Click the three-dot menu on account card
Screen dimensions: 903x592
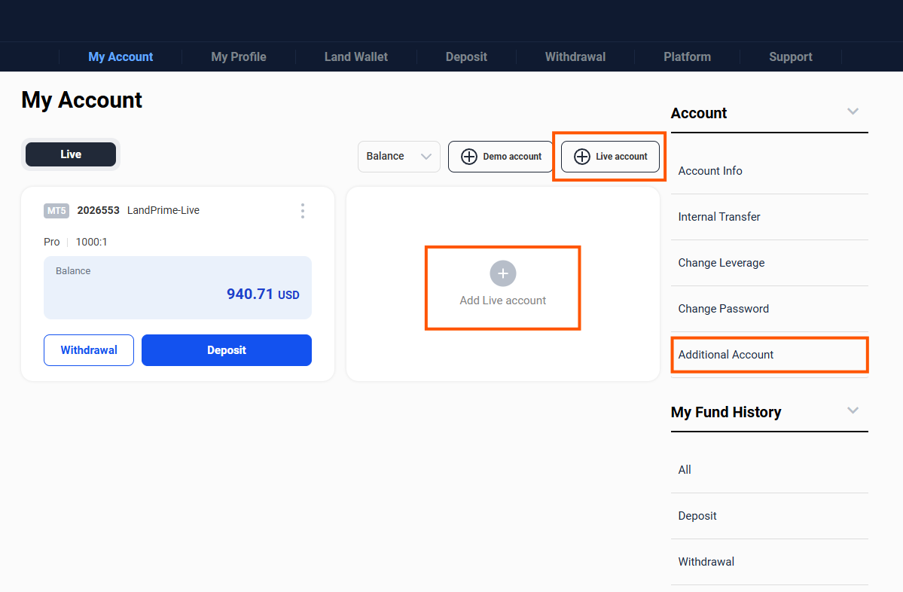pos(303,211)
